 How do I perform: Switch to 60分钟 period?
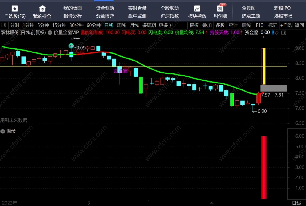(x=94, y=25)
